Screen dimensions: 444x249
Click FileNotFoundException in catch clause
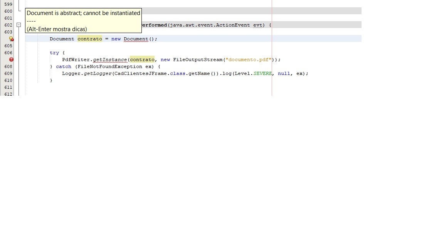pos(110,66)
